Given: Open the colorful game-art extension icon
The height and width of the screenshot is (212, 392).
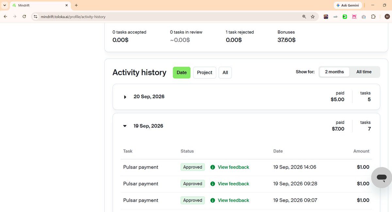Looking at the screenshot, I should [326, 17].
